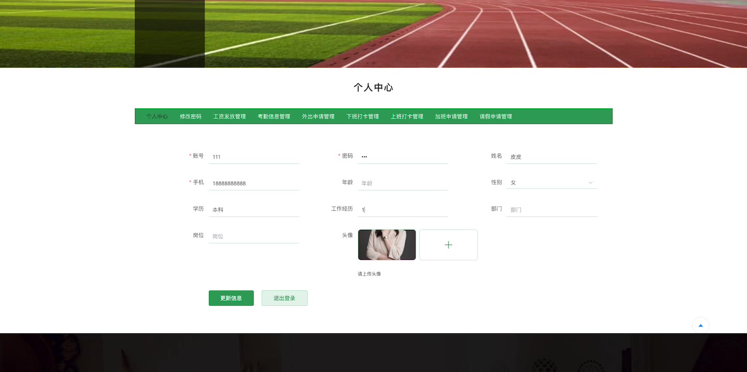Click the 个人中心 page heading
Viewport: 747px width, 372px height.
point(373,87)
